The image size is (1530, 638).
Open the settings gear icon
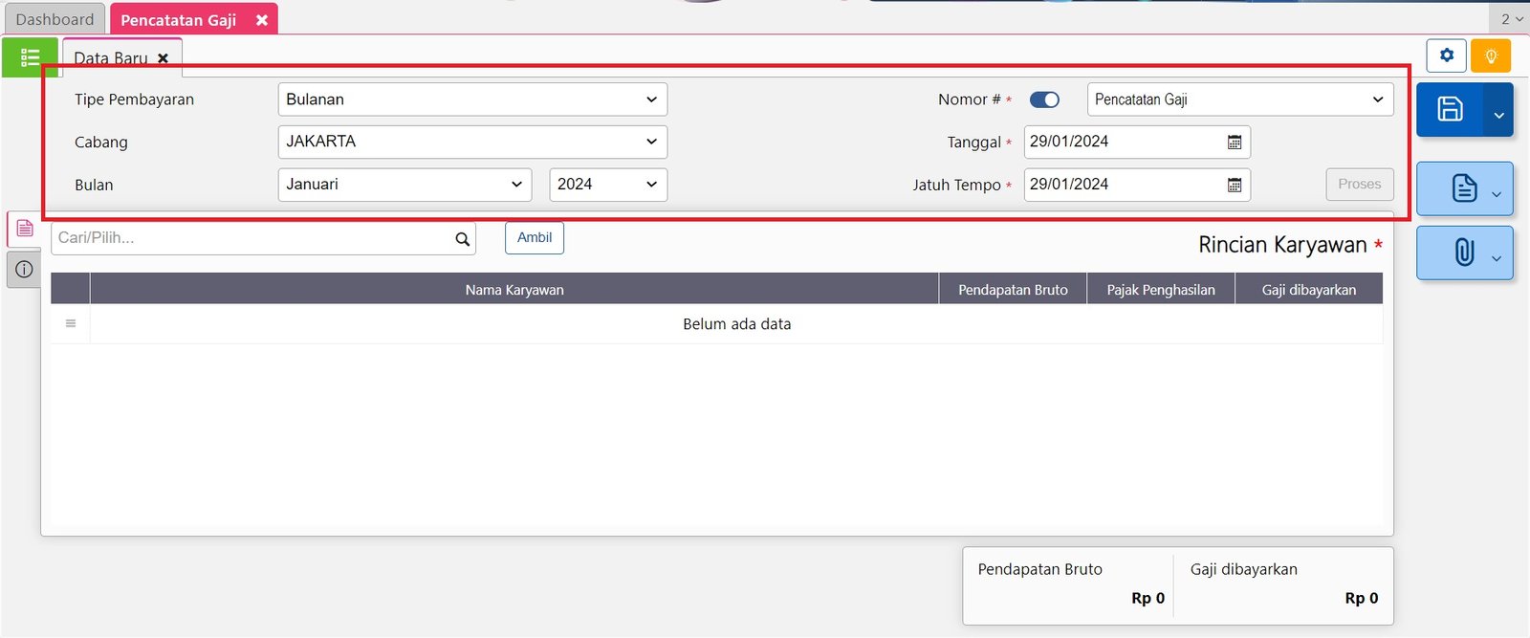coord(1446,55)
